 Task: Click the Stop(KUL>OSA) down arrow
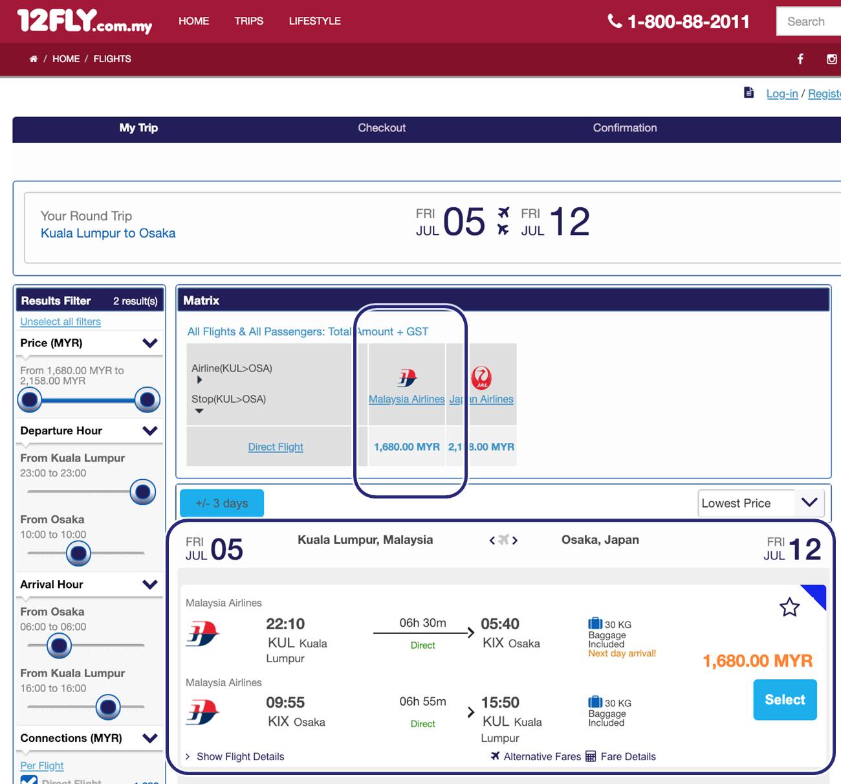pos(199,411)
